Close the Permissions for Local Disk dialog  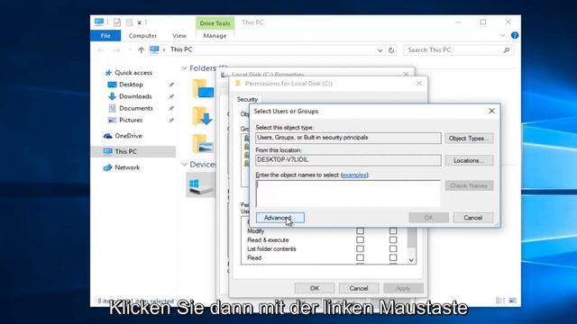419,84
